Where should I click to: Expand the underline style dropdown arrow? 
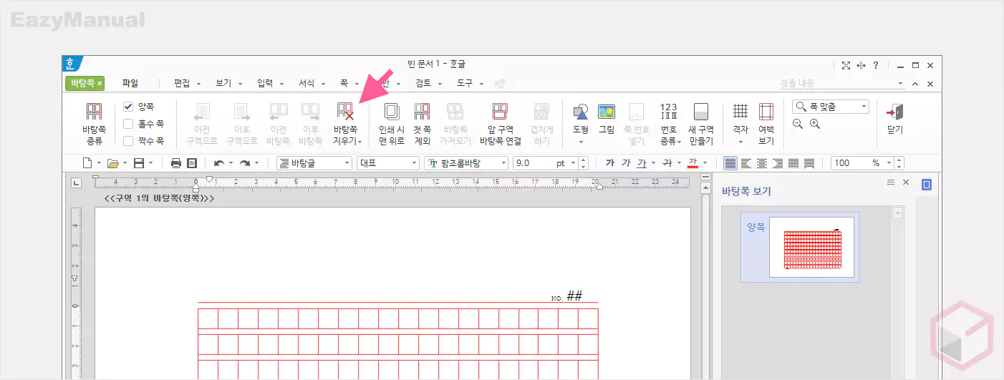coord(654,163)
